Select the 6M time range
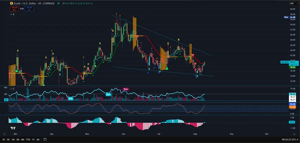 click(x=22, y=139)
